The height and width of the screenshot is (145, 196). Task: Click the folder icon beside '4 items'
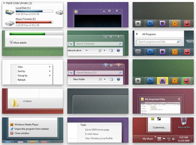pos(15,104)
